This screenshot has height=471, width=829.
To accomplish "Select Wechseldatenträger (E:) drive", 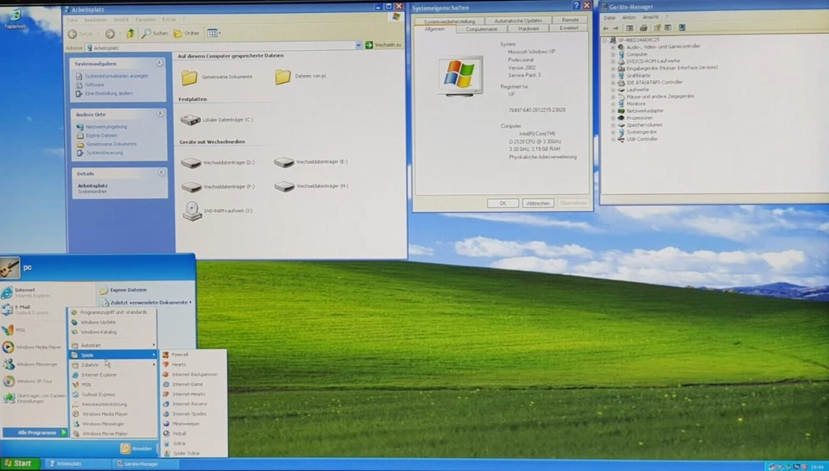I will tap(311, 161).
